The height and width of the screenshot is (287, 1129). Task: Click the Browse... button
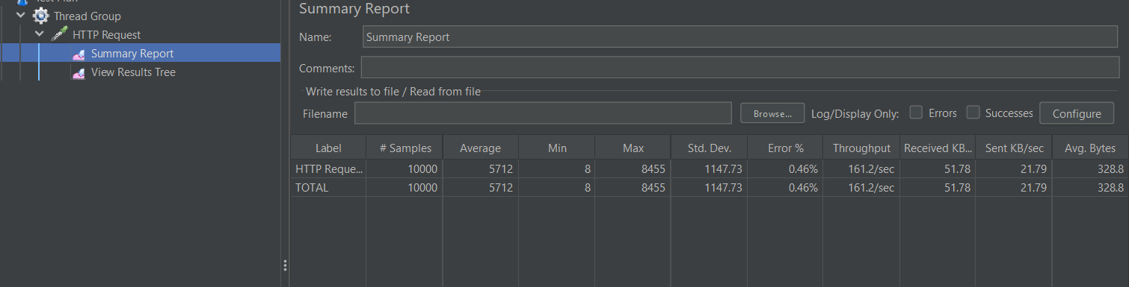point(772,113)
